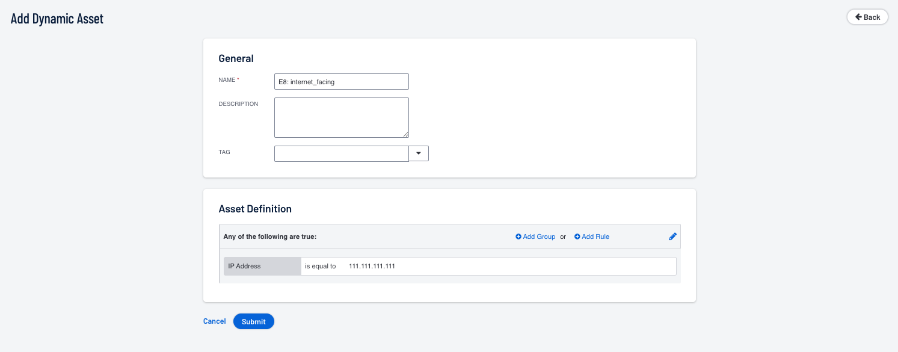Click the Cancel link
Screen dimensions: 898x352
click(x=214, y=321)
